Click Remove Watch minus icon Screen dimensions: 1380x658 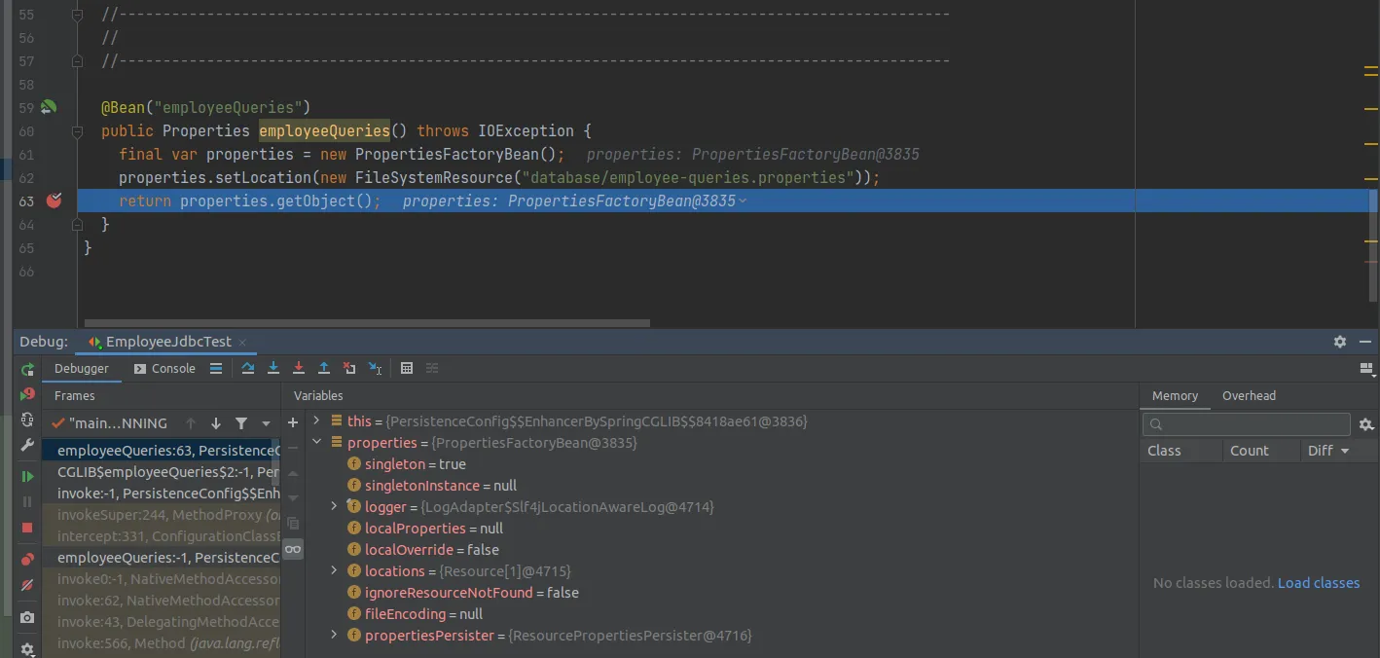coord(293,449)
